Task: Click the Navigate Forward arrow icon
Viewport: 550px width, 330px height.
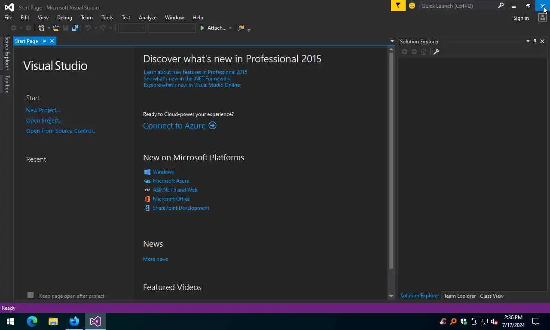Action: point(28,28)
